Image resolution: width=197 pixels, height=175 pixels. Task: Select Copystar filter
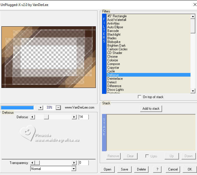pos(149,68)
